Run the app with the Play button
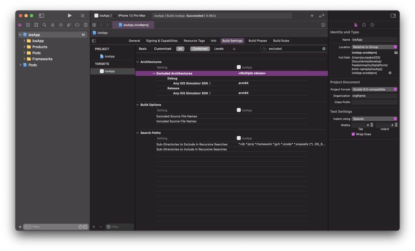 point(70,16)
